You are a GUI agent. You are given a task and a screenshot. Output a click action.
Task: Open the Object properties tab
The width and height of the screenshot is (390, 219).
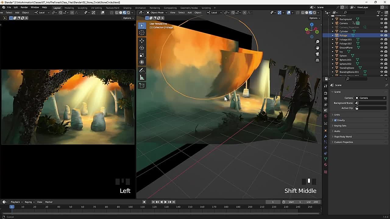point(325,130)
